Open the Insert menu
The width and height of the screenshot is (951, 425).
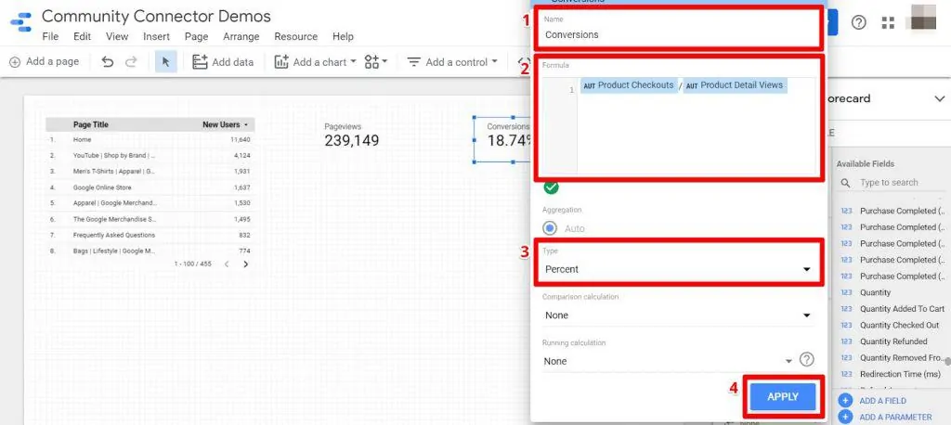click(x=156, y=36)
